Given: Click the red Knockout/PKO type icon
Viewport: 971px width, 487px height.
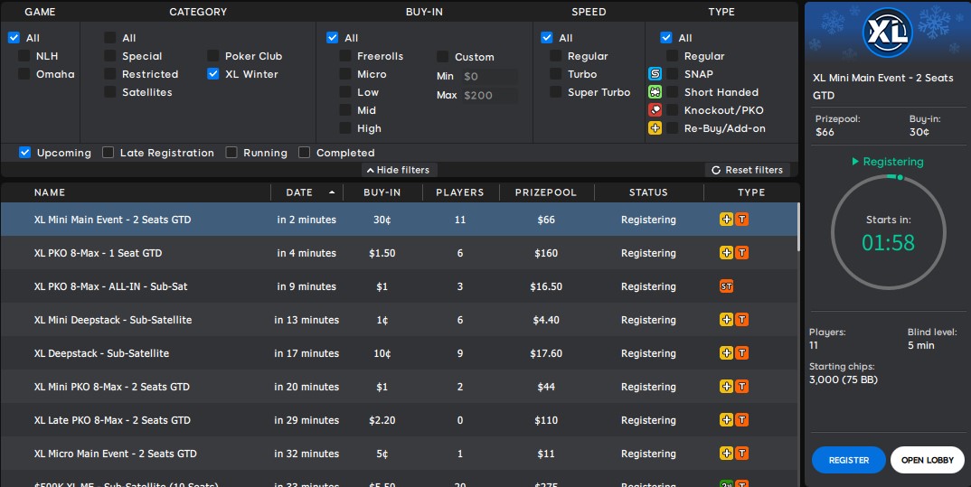Looking at the screenshot, I should point(655,110).
